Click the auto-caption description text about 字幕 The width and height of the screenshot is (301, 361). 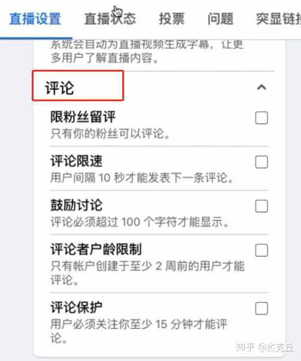point(147,52)
